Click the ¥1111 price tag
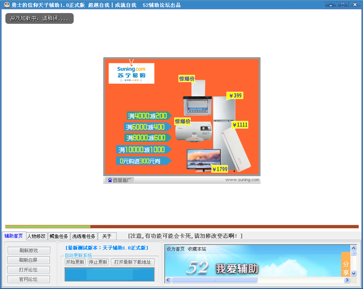363x289 pixels. tap(240, 125)
